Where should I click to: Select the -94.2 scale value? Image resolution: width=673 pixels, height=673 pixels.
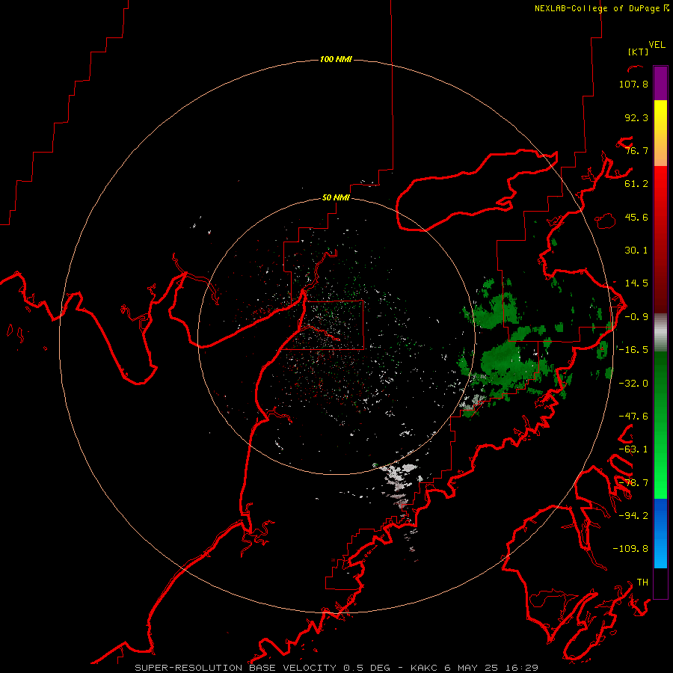633,515
